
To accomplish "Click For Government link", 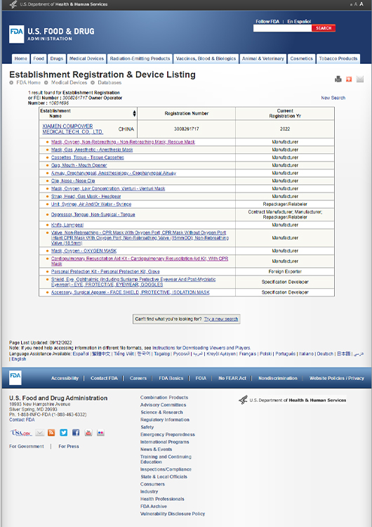I will [x=27, y=446].
